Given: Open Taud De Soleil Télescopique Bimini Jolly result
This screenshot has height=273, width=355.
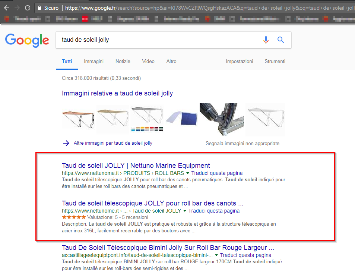Looking at the screenshot, I should pos(168,248).
